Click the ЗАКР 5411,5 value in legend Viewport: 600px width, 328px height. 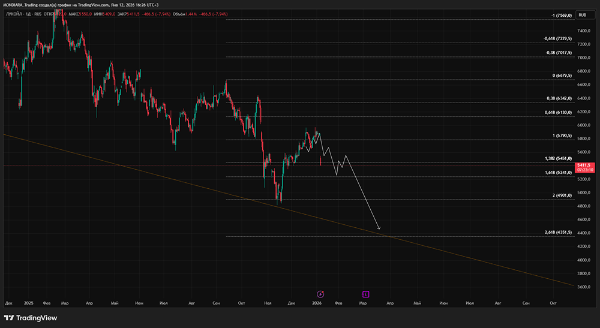[128, 14]
